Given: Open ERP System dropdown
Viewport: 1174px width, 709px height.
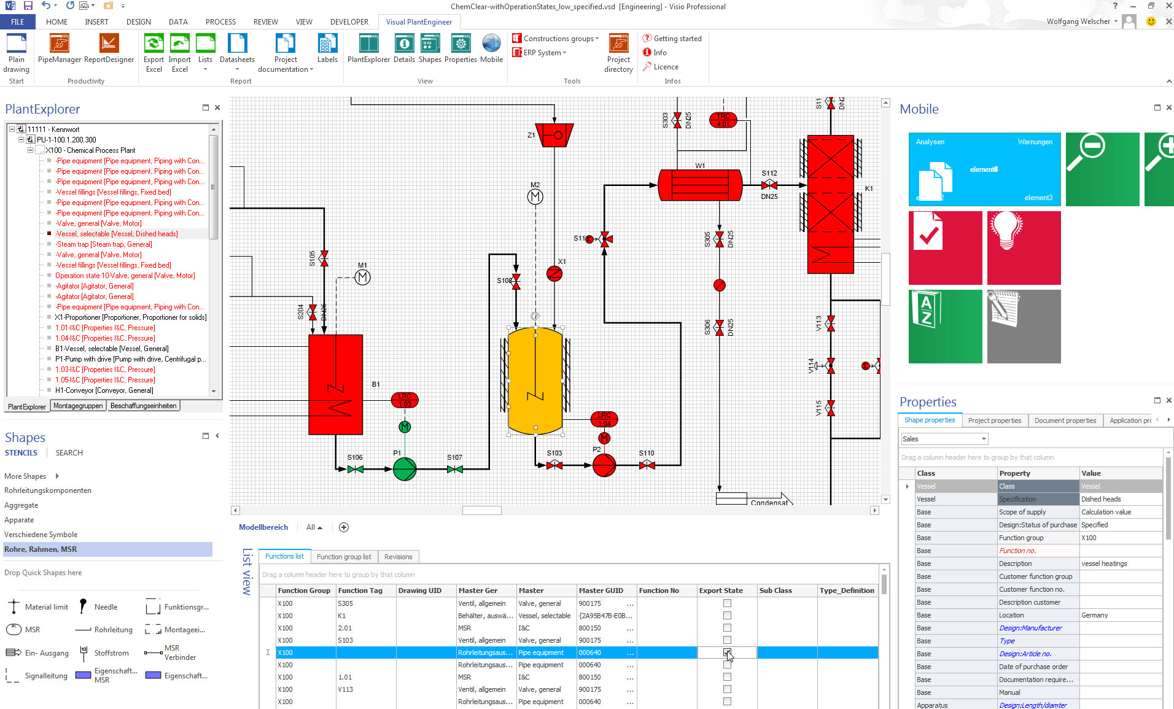Looking at the screenshot, I should pyautogui.click(x=539, y=52).
